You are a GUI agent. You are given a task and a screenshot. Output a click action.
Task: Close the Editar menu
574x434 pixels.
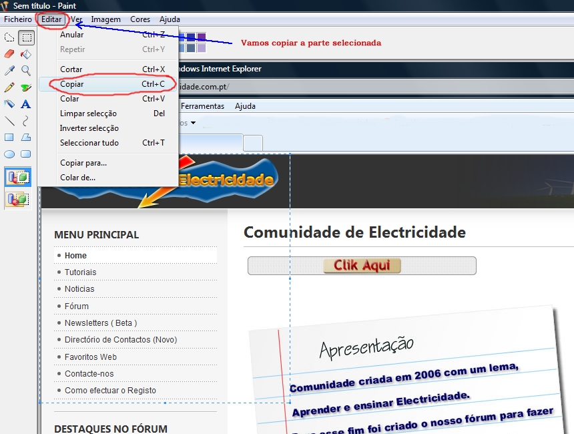[51, 19]
